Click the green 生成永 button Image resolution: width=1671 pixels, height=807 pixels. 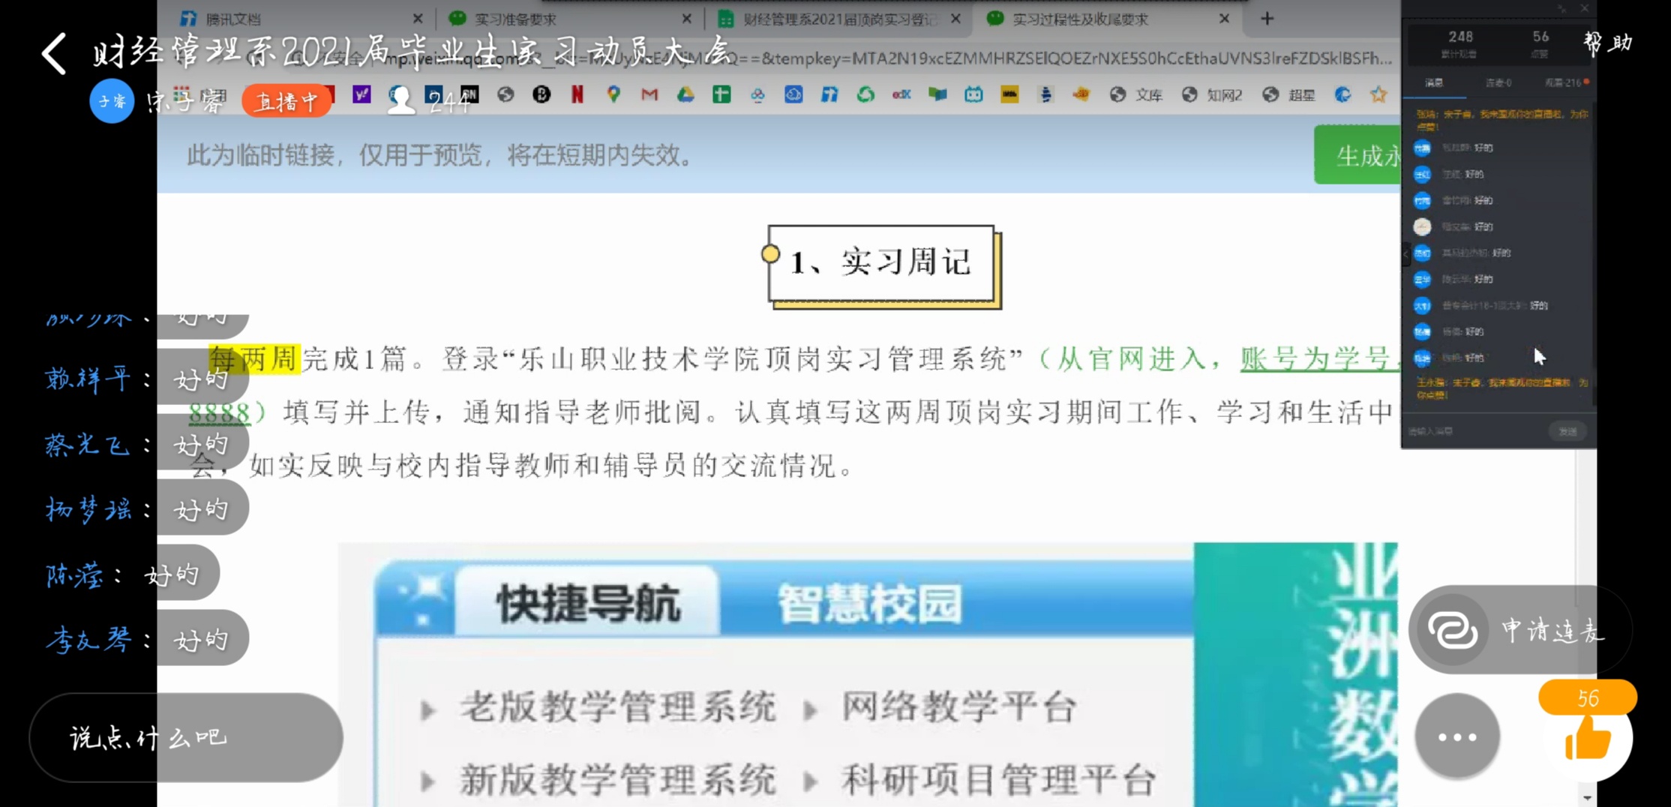tap(1357, 155)
